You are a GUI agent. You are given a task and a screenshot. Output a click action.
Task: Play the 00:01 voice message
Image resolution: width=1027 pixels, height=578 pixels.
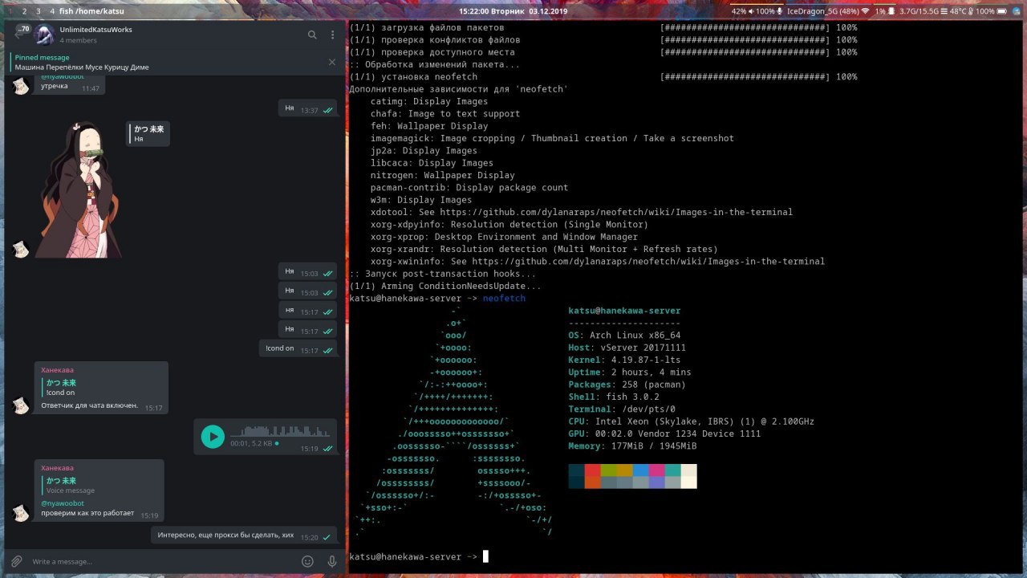[x=213, y=436]
